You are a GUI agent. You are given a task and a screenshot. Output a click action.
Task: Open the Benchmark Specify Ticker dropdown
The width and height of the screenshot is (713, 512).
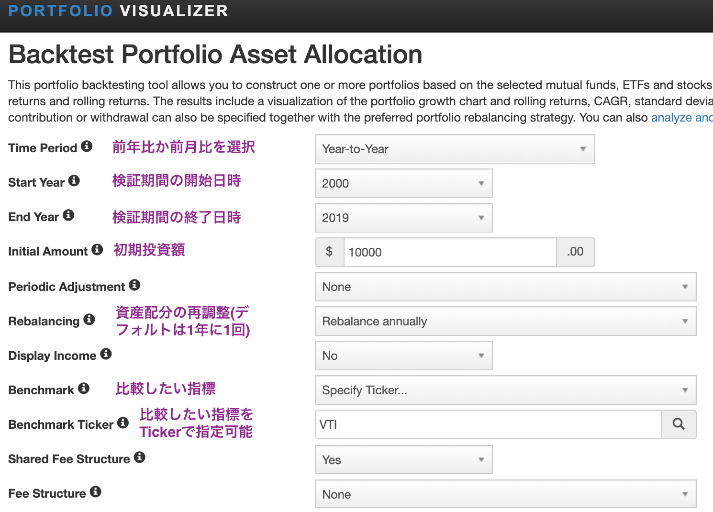(505, 390)
